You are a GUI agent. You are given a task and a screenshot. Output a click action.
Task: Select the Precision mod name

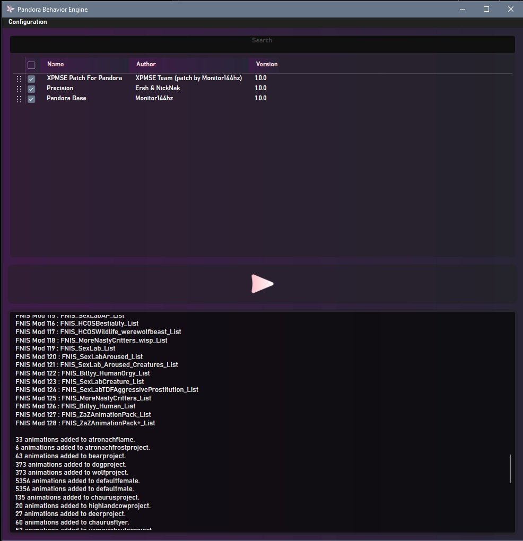pos(60,88)
